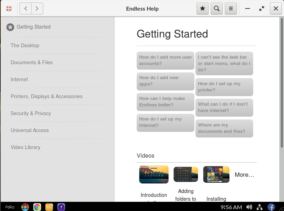Open the Introduction video thumbnail
The width and height of the screenshot is (284, 211).
(x=154, y=174)
